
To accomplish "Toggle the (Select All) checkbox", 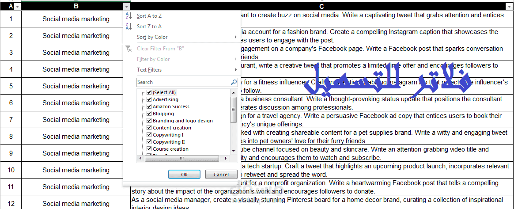I will coord(149,92).
